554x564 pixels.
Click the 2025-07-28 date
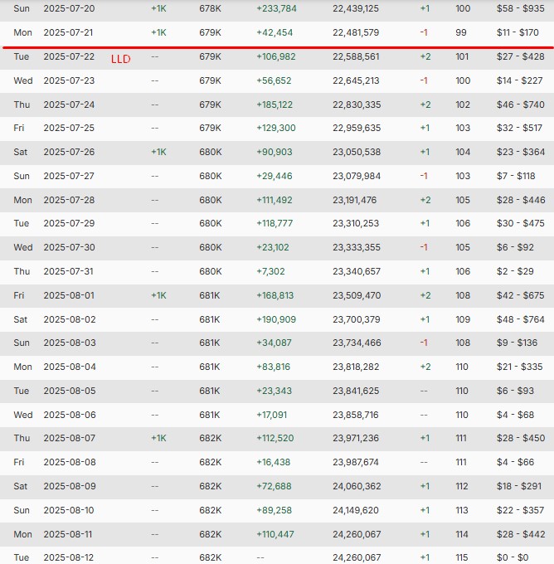click(x=69, y=200)
